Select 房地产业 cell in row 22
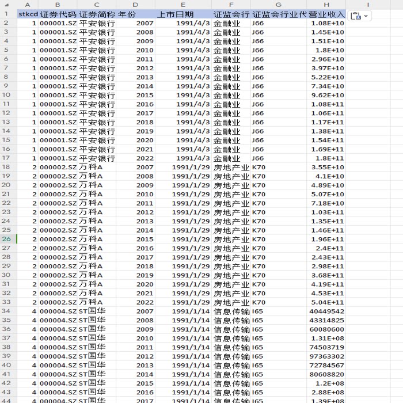Viewport: 403px width, 403px height. [x=231, y=203]
